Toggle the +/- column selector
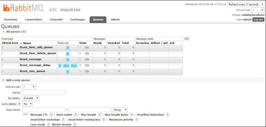 point(187,39)
